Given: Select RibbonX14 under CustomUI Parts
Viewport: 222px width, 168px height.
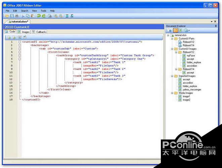Looking at the screenshot, I should click(x=188, y=45).
